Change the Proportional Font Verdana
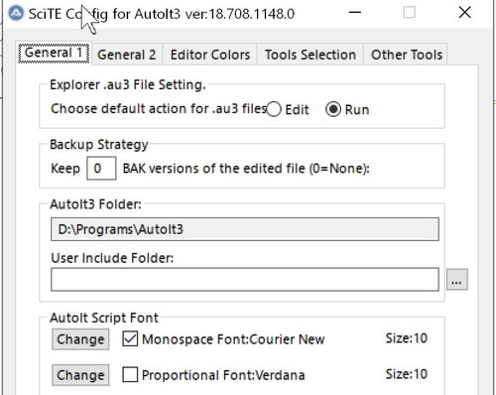 point(80,375)
